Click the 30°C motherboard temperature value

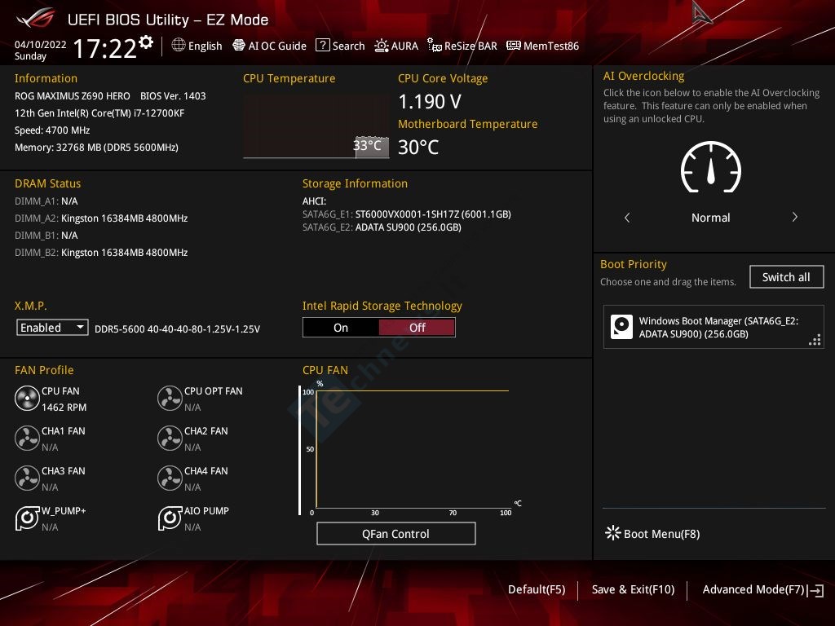click(x=418, y=148)
